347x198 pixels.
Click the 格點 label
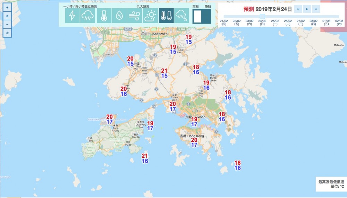[208, 6]
